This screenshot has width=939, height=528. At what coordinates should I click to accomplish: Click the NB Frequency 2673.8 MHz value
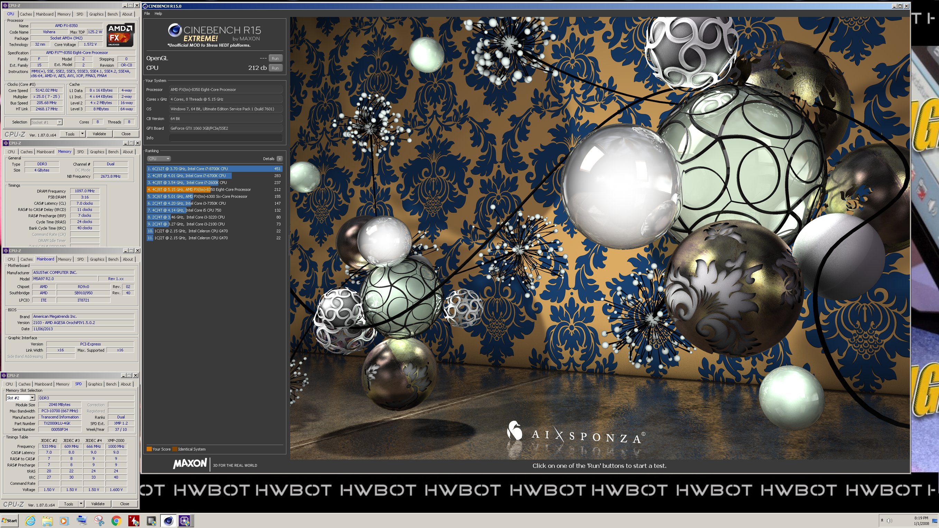point(110,176)
